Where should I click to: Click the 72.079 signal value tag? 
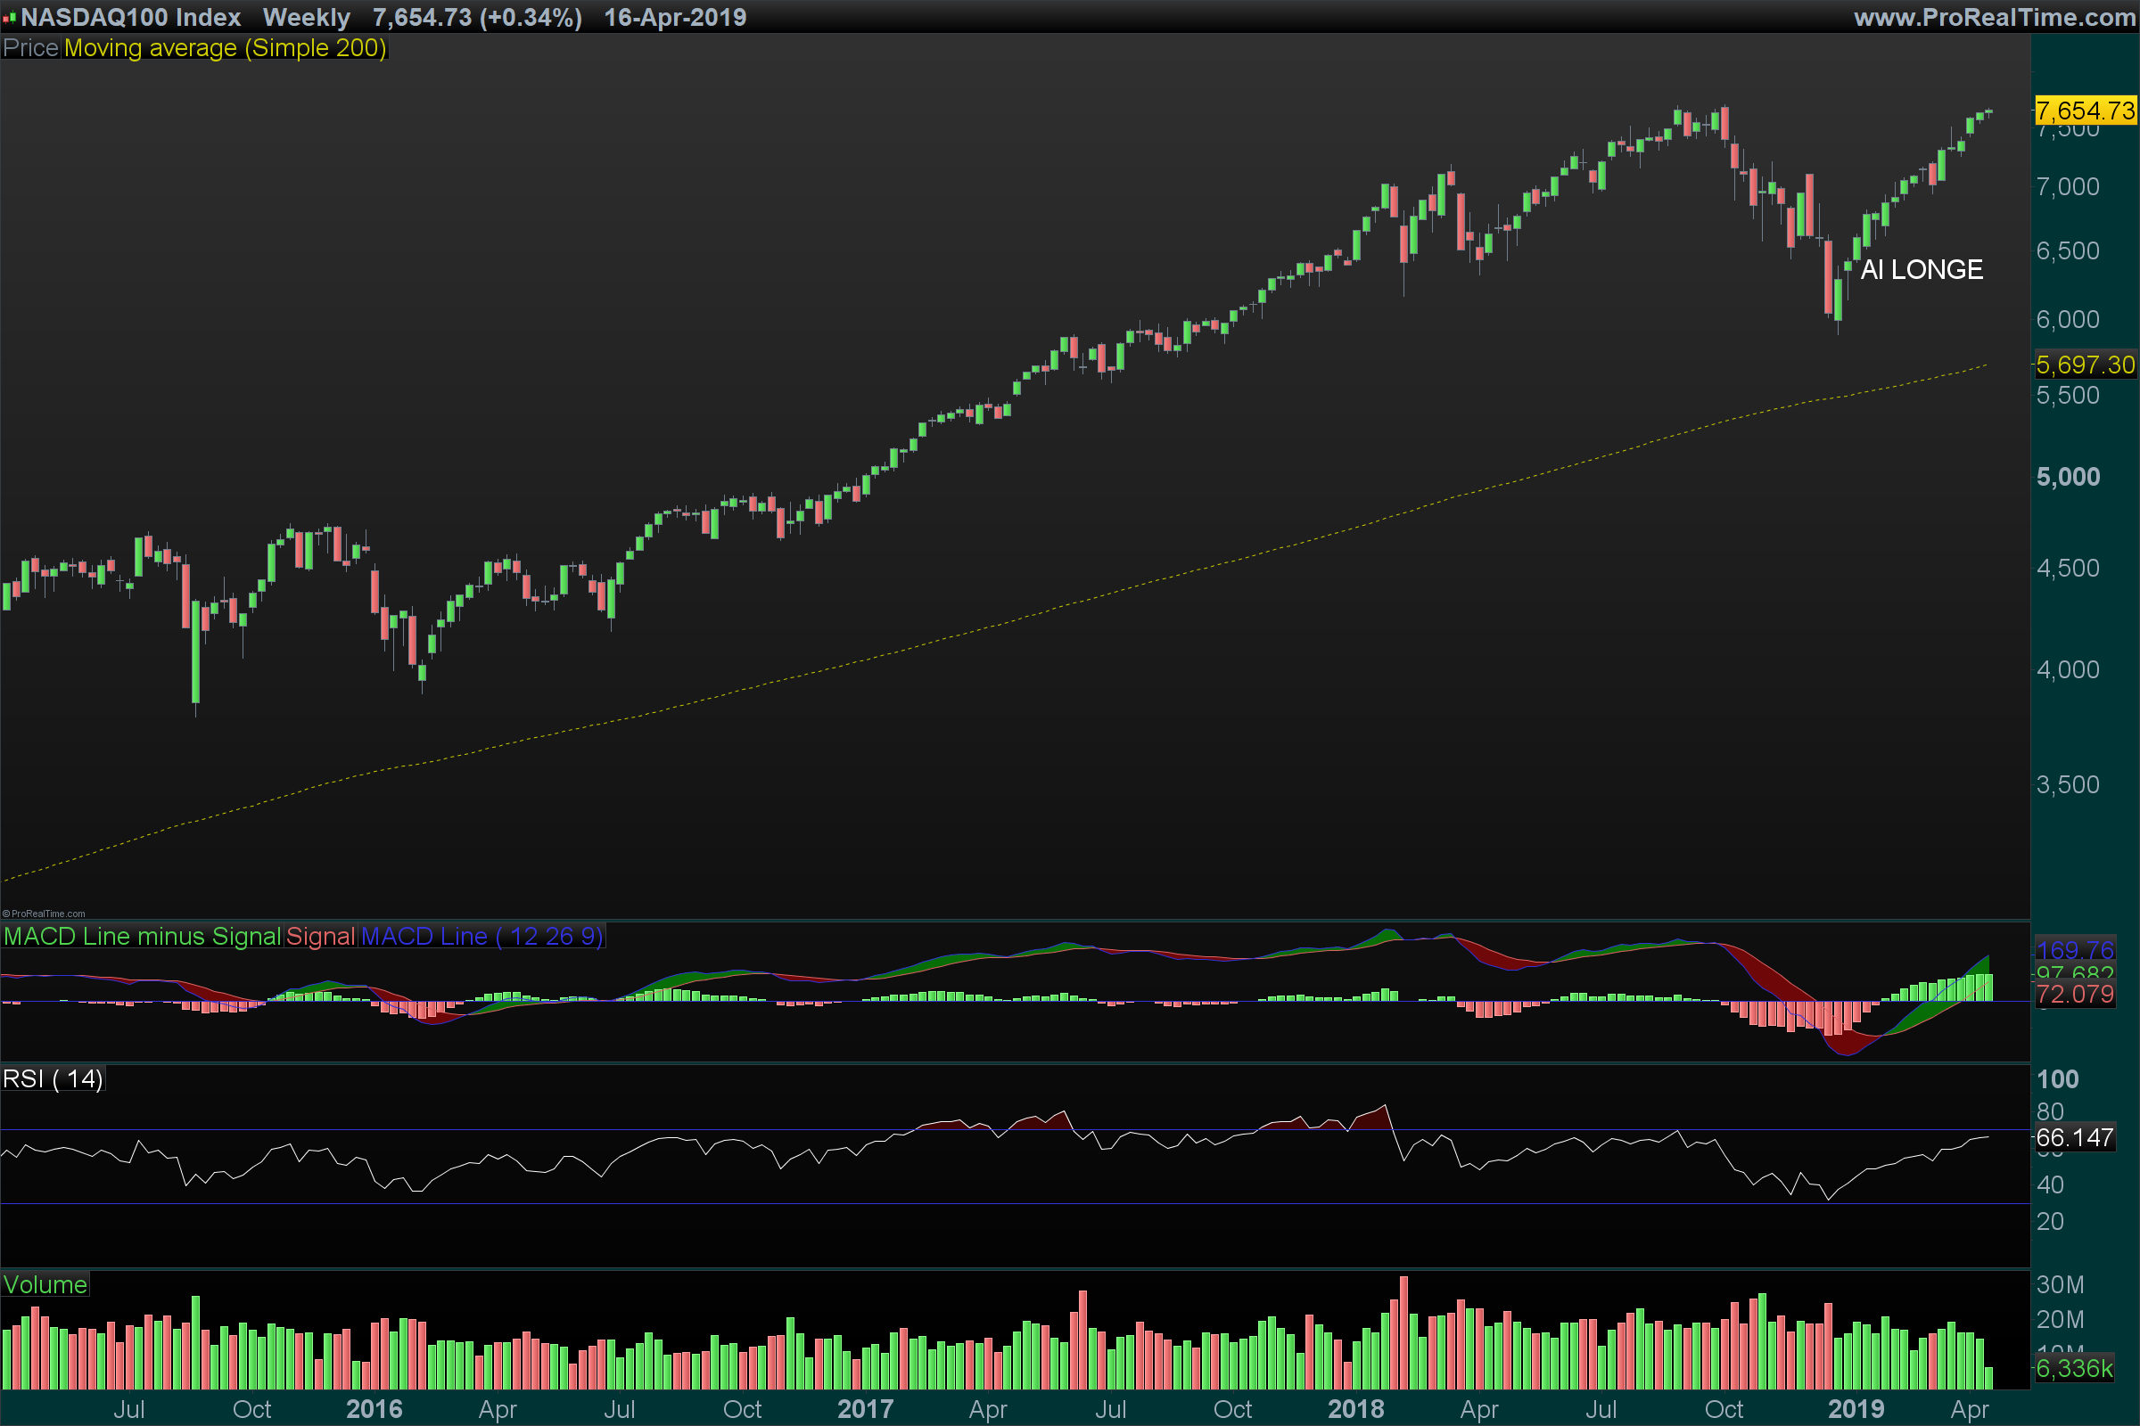pyautogui.click(x=2075, y=995)
